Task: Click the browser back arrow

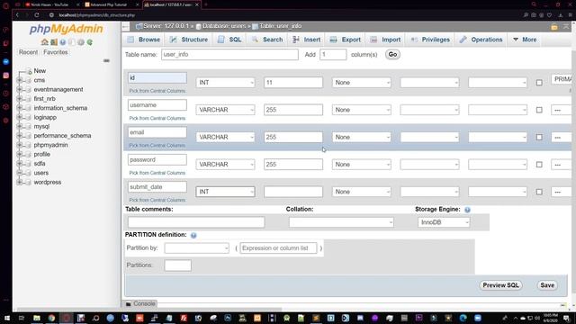Action: [17, 15]
